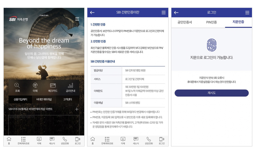Tap the 재시도 retry button
Viewport: 256px width, 154px height.
point(211,93)
